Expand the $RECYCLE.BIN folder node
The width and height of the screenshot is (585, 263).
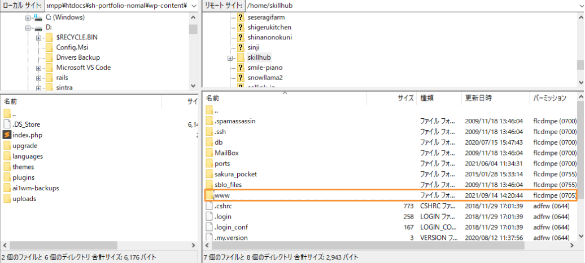39,38
